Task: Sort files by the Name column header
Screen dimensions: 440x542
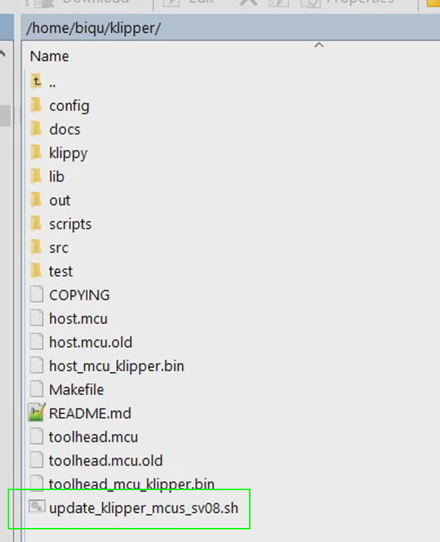Action: tap(50, 56)
